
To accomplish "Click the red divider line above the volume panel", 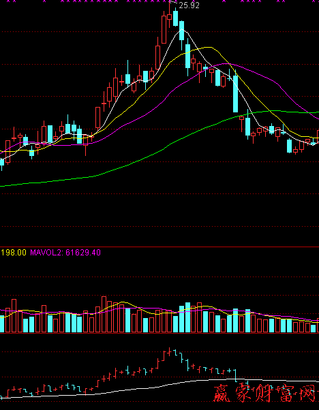I will coord(159,247).
